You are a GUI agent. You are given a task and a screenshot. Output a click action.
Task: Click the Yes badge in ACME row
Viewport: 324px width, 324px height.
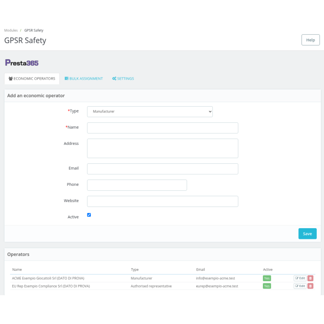point(267,278)
